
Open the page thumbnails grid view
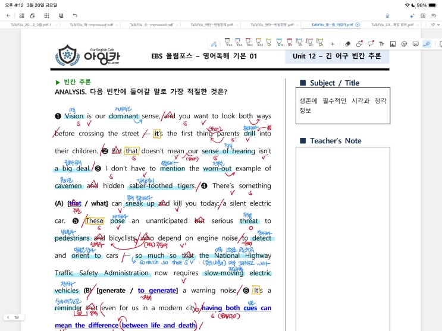click(21, 15)
